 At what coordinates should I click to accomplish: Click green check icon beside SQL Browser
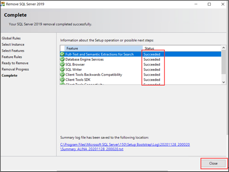(x=62, y=64)
